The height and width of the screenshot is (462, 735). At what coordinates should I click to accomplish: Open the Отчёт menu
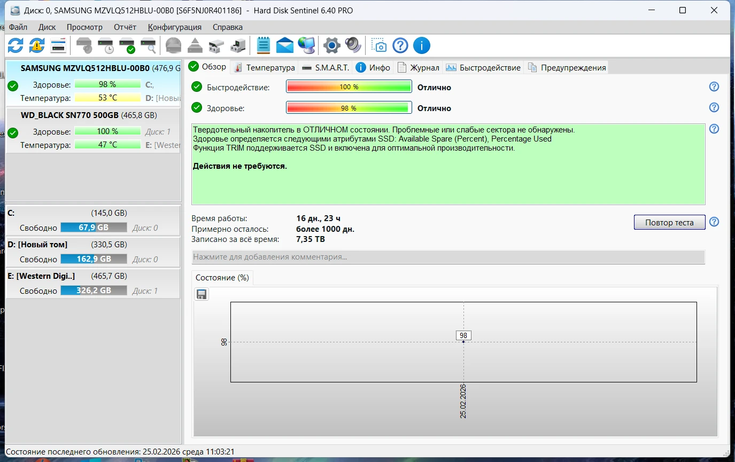(125, 27)
